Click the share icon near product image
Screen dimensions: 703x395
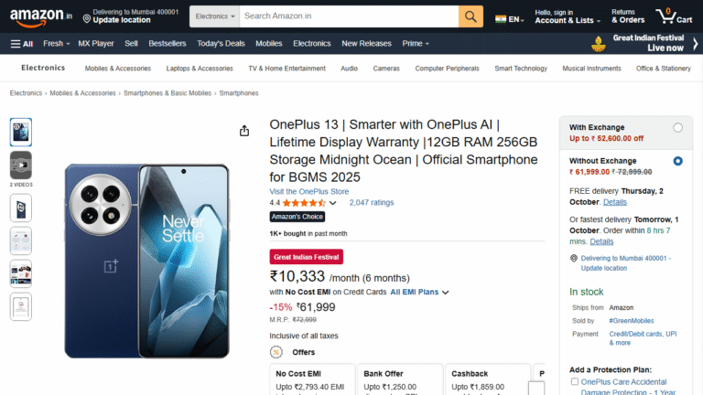pyautogui.click(x=244, y=131)
